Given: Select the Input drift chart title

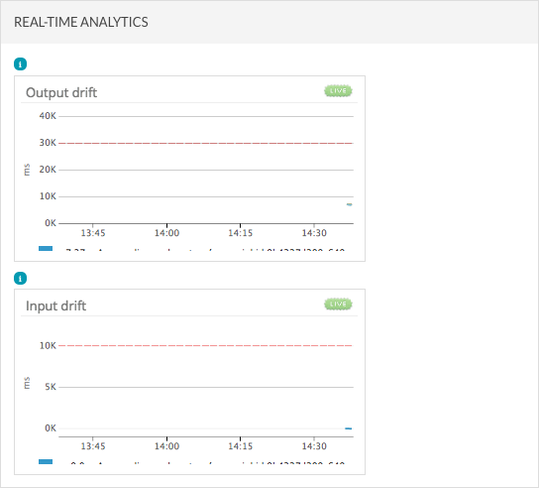Looking at the screenshot, I should [56, 305].
